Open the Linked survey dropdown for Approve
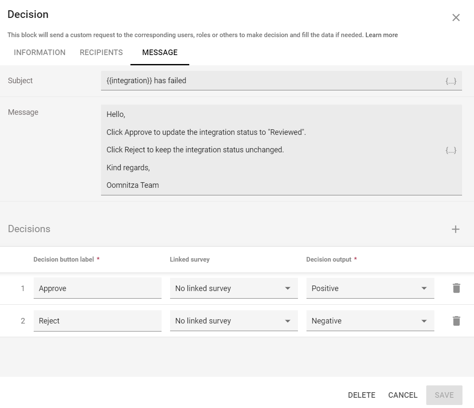474x408 pixels. click(x=234, y=288)
